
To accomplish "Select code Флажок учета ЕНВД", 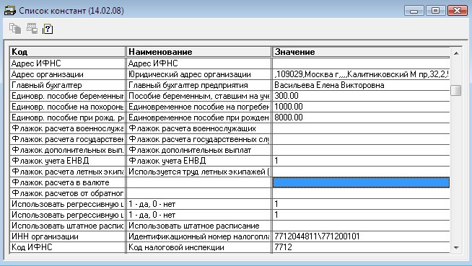I will pyautogui.click(x=67, y=161).
